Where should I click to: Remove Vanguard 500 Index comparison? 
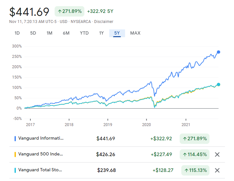(217, 154)
